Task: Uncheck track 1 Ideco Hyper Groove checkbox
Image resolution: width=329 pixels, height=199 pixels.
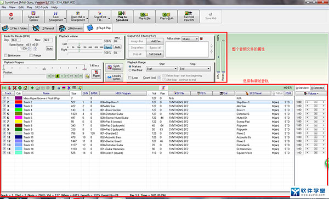Action: coord(4,98)
